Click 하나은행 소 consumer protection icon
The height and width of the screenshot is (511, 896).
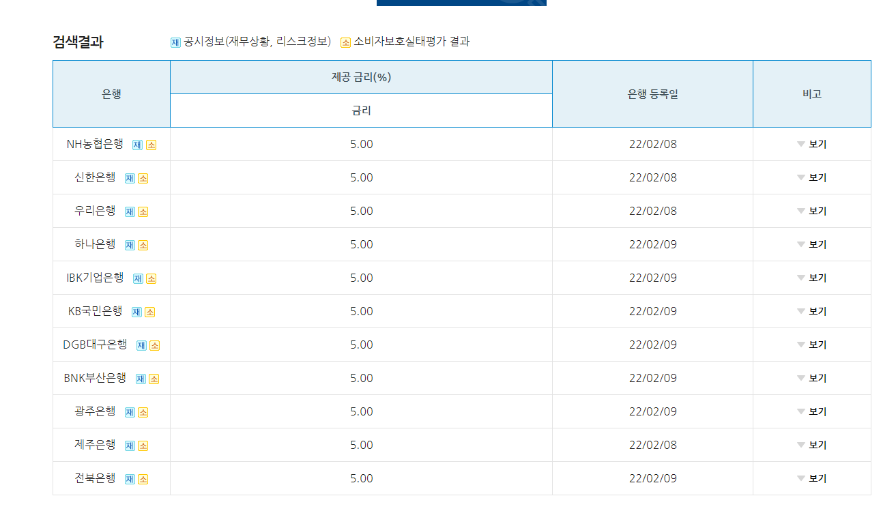pos(143,245)
